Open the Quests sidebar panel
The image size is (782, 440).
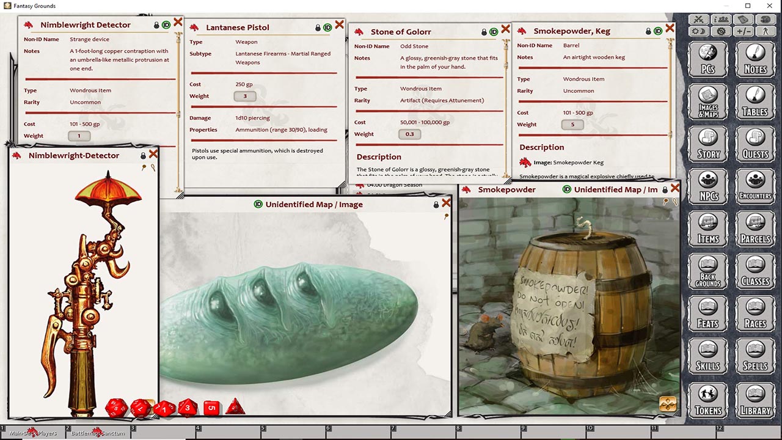coord(755,144)
